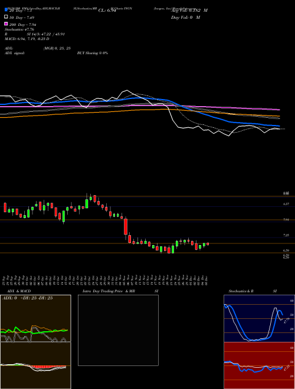Click the MACD red histogram panel

(x=35, y=365)
